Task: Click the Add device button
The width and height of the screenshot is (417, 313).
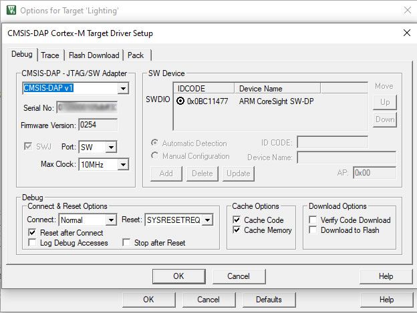Action: click(x=166, y=174)
